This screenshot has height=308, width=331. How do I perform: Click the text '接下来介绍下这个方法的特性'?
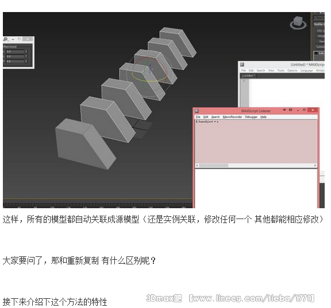tap(55, 302)
